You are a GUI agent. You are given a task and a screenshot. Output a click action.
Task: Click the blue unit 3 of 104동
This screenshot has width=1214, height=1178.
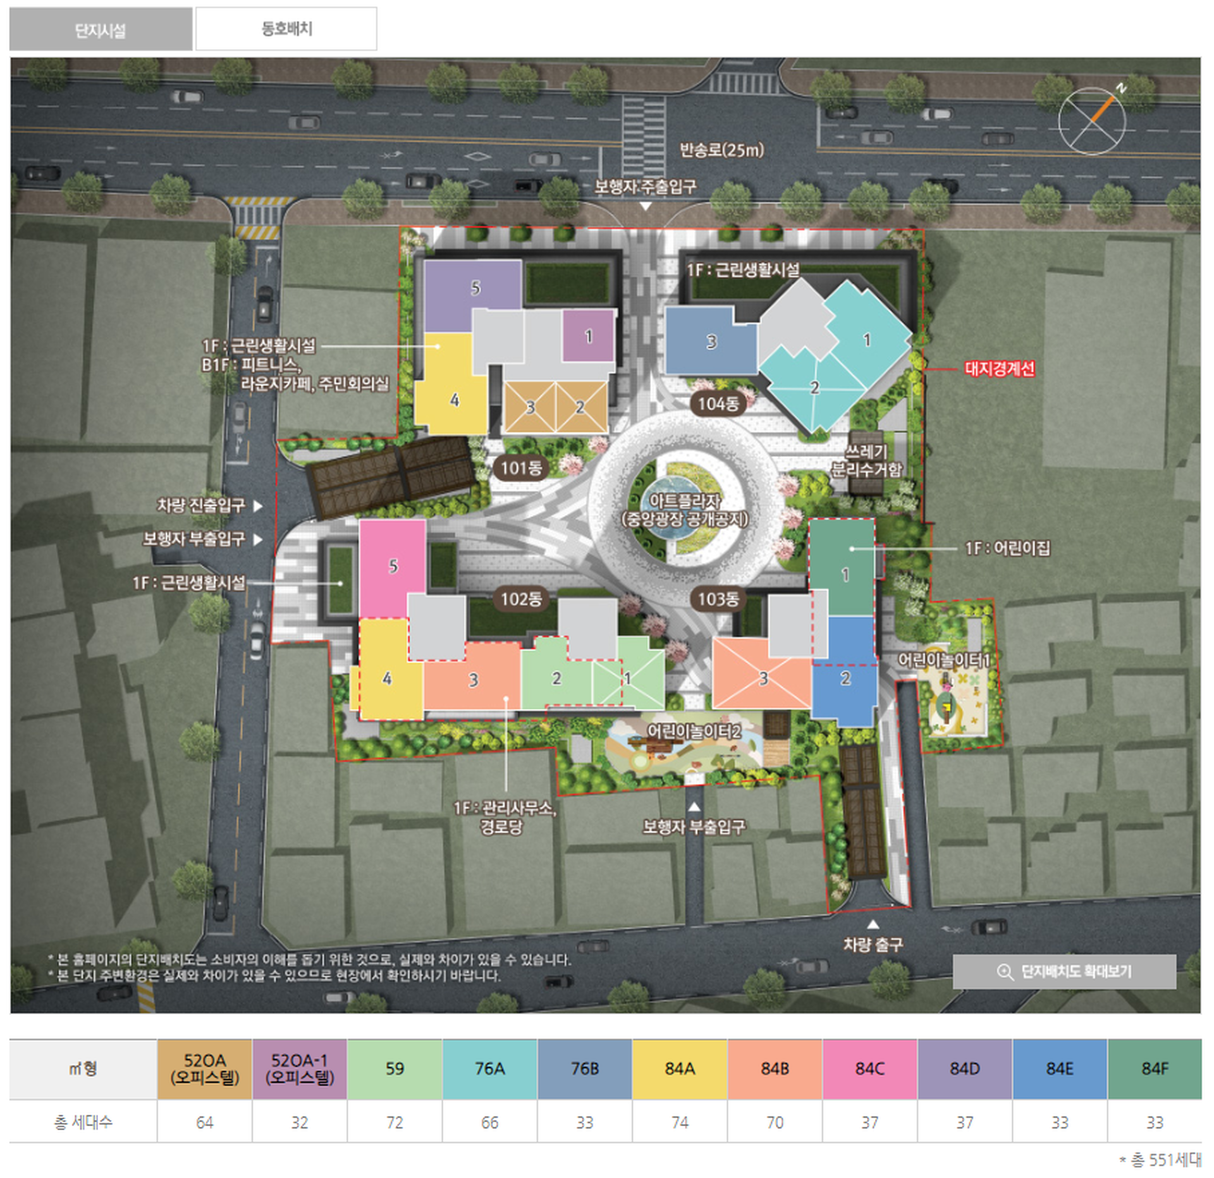(x=711, y=342)
